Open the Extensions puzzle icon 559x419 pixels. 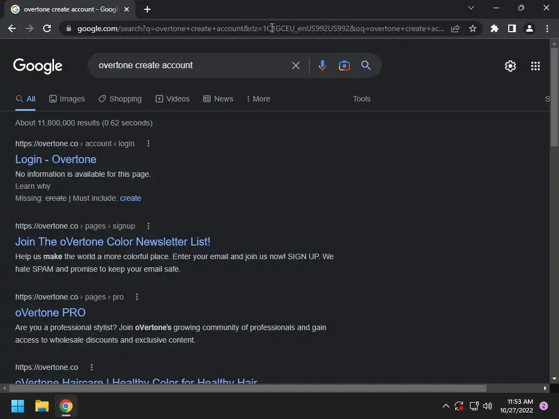(495, 28)
